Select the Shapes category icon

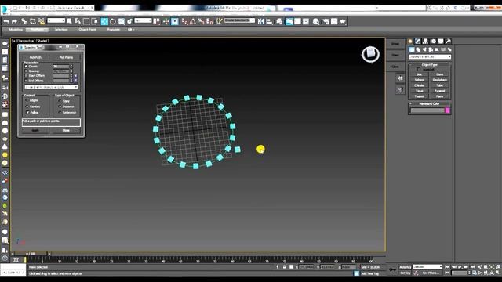[x=418, y=49]
